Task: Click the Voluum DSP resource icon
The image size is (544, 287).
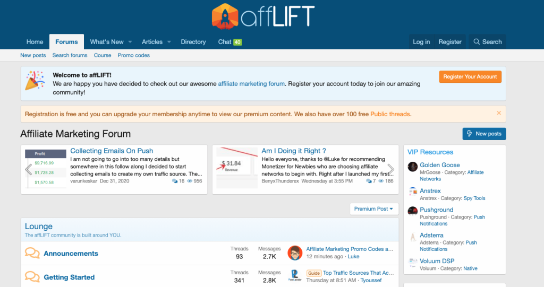Action: click(412, 263)
